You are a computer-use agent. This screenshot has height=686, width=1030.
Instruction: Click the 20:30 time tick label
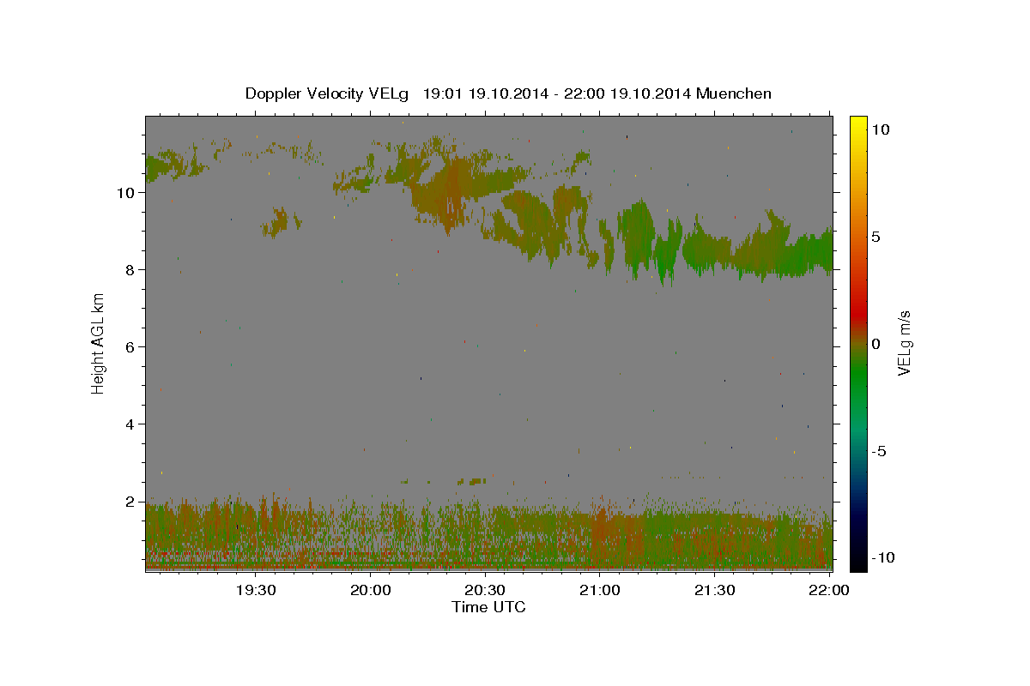[485, 590]
